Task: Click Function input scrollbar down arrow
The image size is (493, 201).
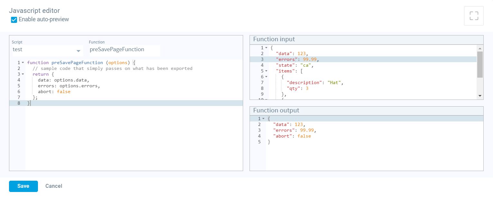Action: (x=480, y=96)
